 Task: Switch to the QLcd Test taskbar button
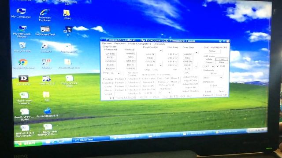[x=90, y=140]
